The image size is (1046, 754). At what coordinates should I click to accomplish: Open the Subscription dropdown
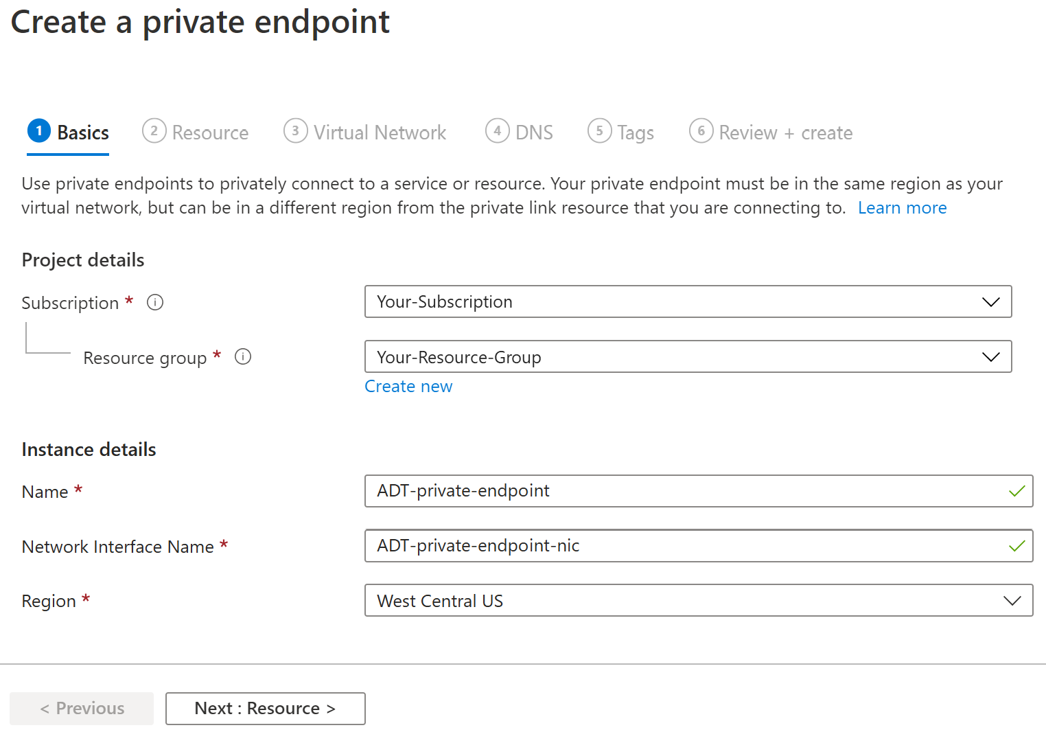click(688, 301)
